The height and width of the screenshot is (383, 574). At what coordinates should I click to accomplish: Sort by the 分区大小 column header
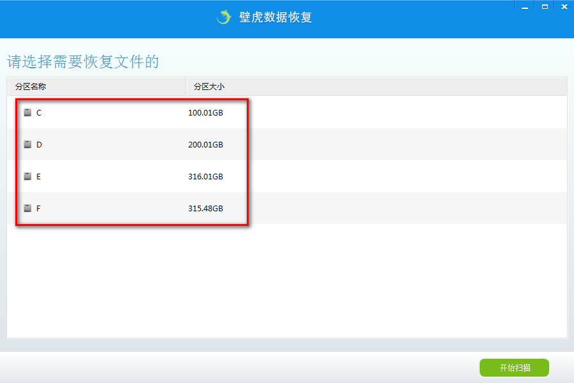376,87
